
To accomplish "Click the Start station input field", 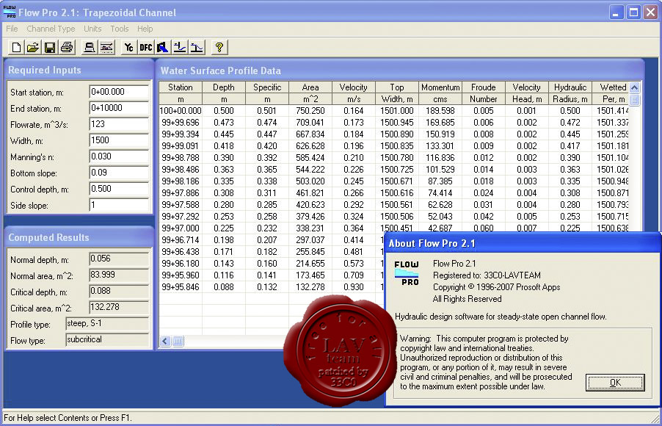I will click(119, 92).
